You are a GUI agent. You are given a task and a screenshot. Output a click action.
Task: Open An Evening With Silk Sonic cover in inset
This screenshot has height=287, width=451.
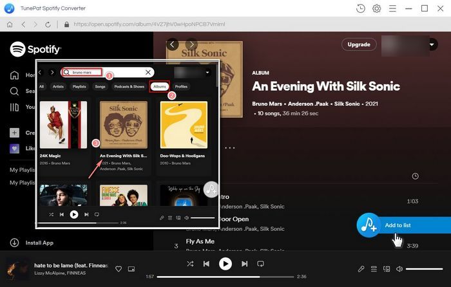pos(124,125)
